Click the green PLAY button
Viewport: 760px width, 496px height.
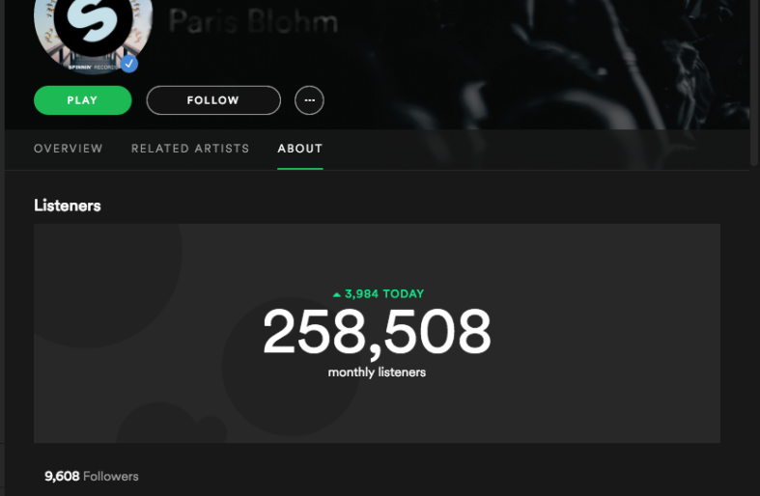(x=82, y=100)
